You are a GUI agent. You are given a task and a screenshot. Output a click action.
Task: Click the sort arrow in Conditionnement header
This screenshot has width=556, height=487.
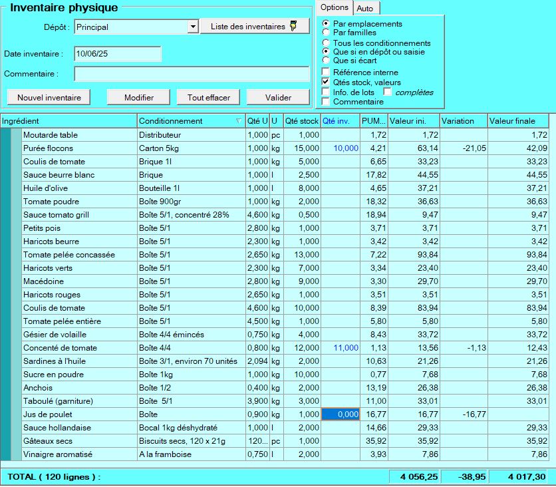(239, 121)
